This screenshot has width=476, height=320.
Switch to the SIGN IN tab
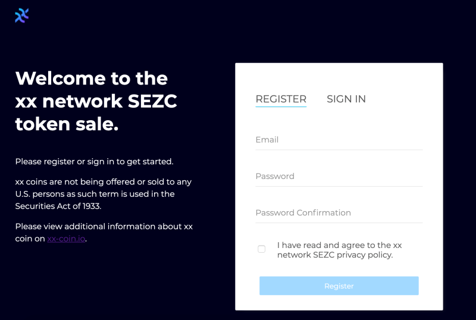[x=346, y=99]
